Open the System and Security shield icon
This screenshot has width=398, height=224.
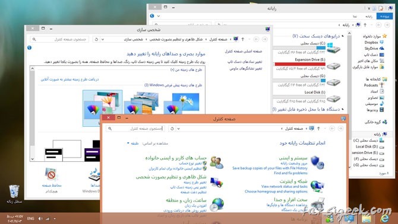tap(317, 162)
